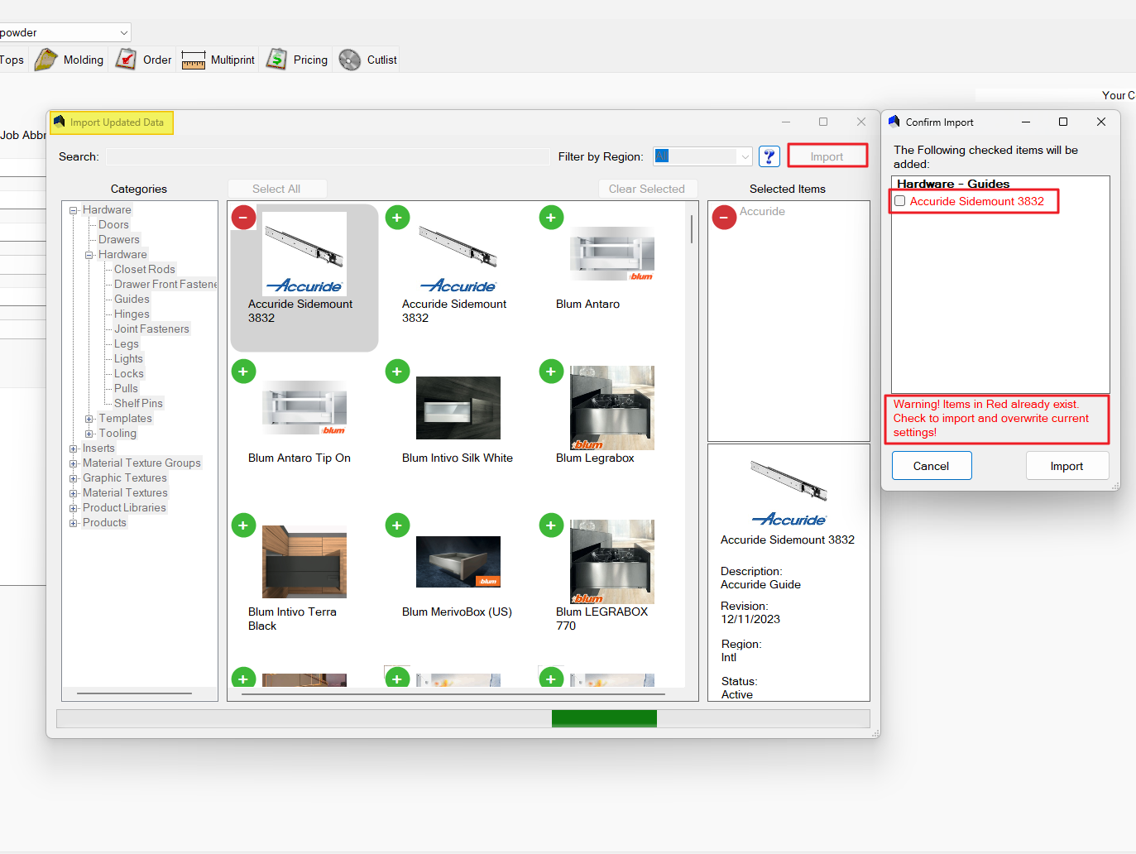Select the Guides category
Screen dimensions: 1136x854
132,300
